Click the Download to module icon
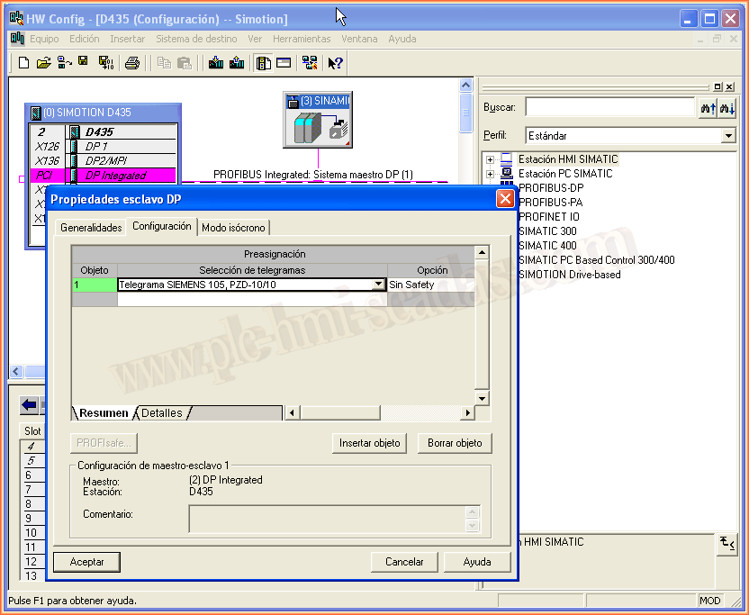The width and height of the screenshot is (749, 615). [216, 63]
